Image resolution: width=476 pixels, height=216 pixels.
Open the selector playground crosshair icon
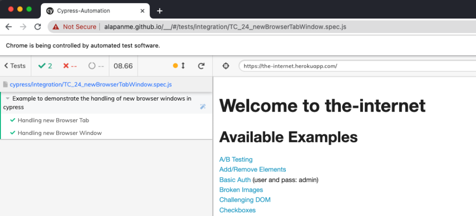coord(225,66)
